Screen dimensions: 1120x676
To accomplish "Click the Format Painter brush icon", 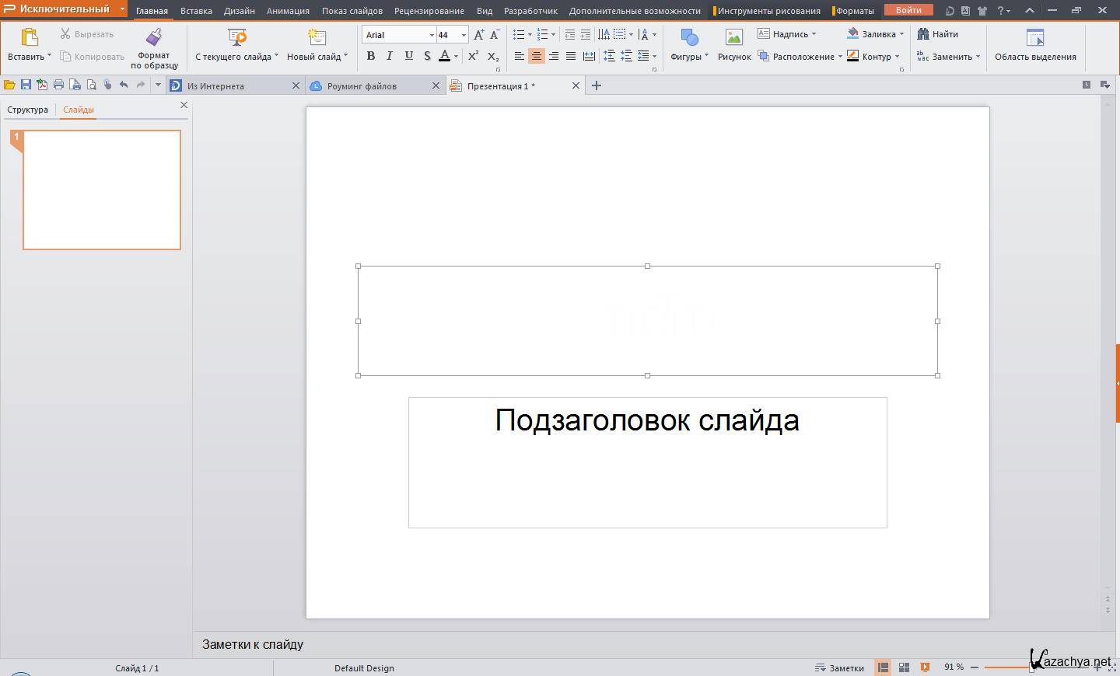I will click(154, 37).
